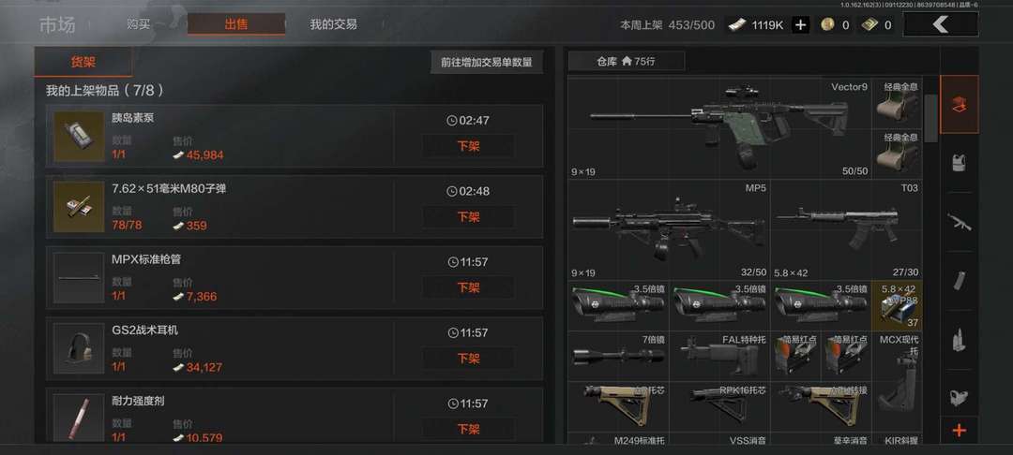This screenshot has width=1013, height=455.
Task: Select the magazine category icon
Action: (x=960, y=280)
